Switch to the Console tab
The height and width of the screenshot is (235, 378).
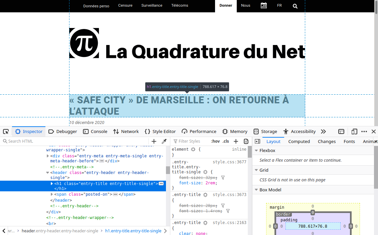coord(95,132)
